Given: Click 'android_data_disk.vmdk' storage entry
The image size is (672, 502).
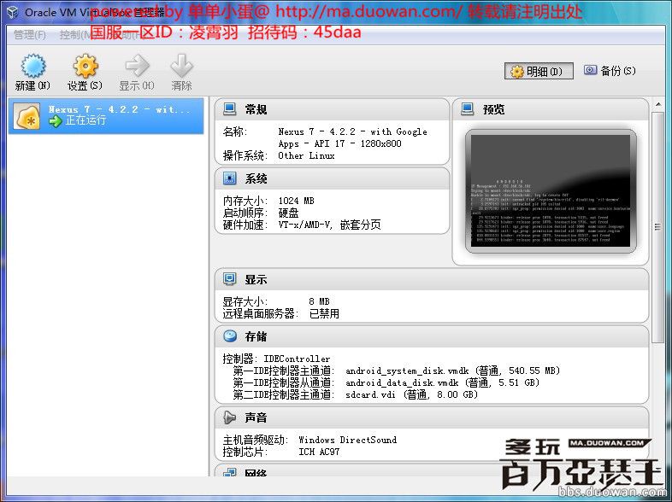Looking at the screenshot, I should coord(402,382).
